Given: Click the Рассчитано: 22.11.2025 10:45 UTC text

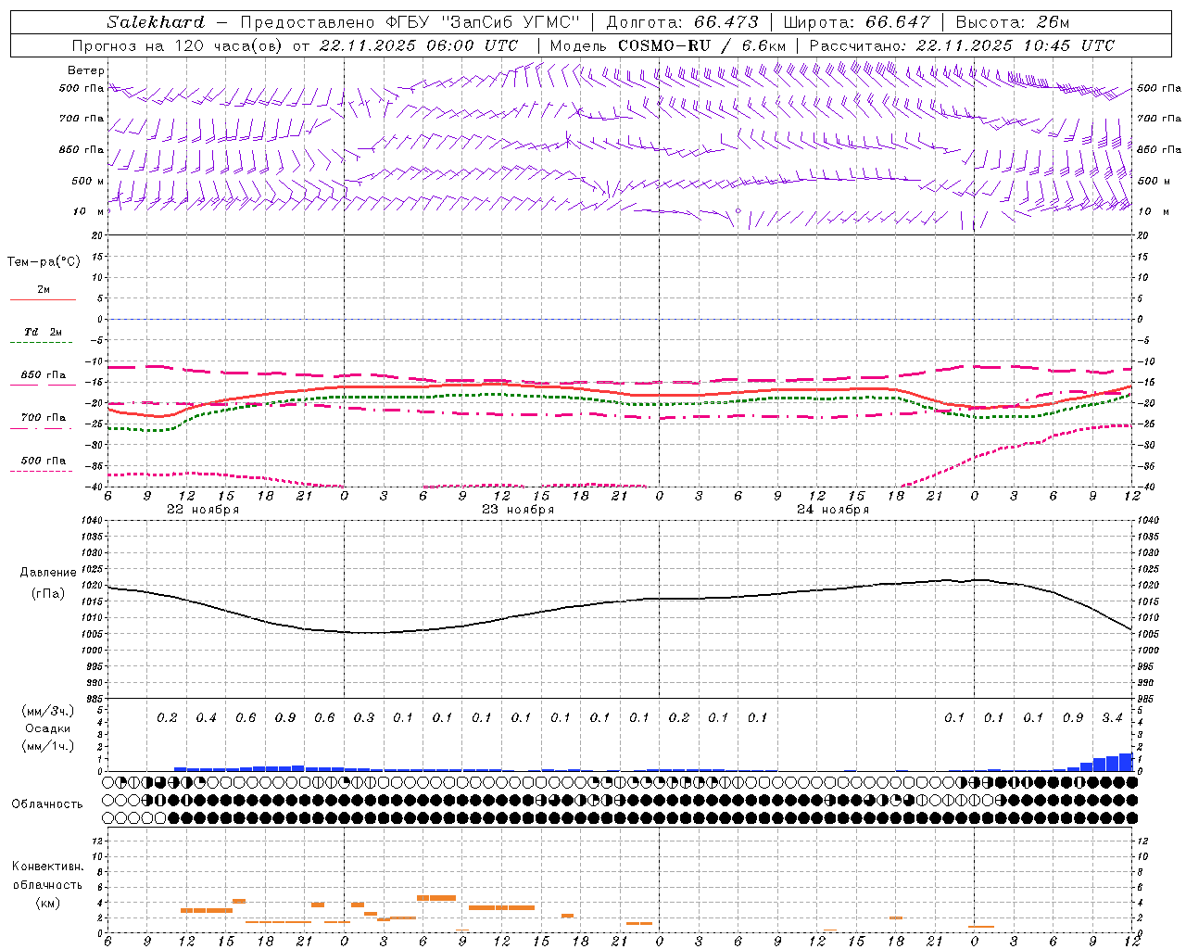Looking at the screenshot, I should click(x=962, y=45).
